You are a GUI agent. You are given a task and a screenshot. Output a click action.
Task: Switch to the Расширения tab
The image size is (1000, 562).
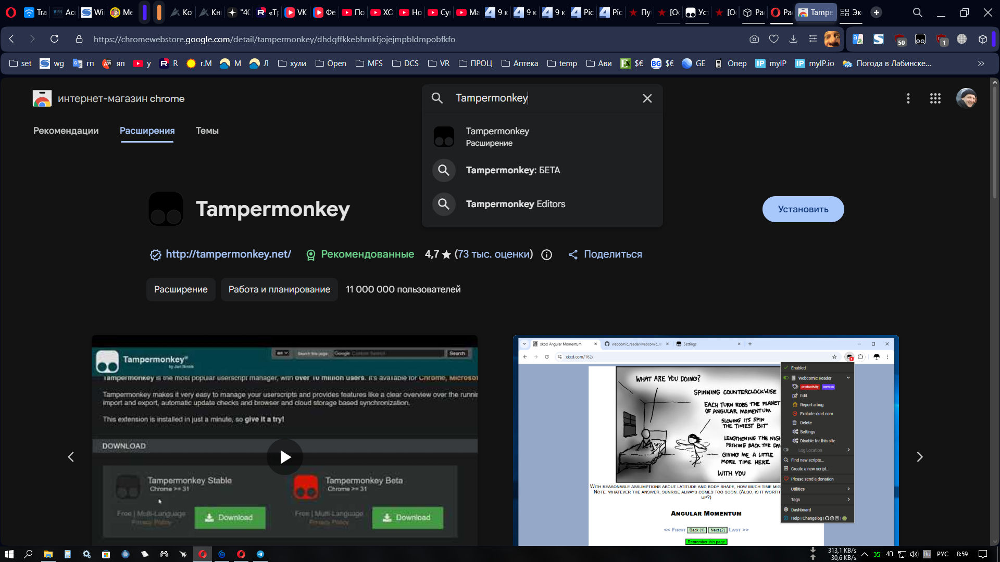147,131
